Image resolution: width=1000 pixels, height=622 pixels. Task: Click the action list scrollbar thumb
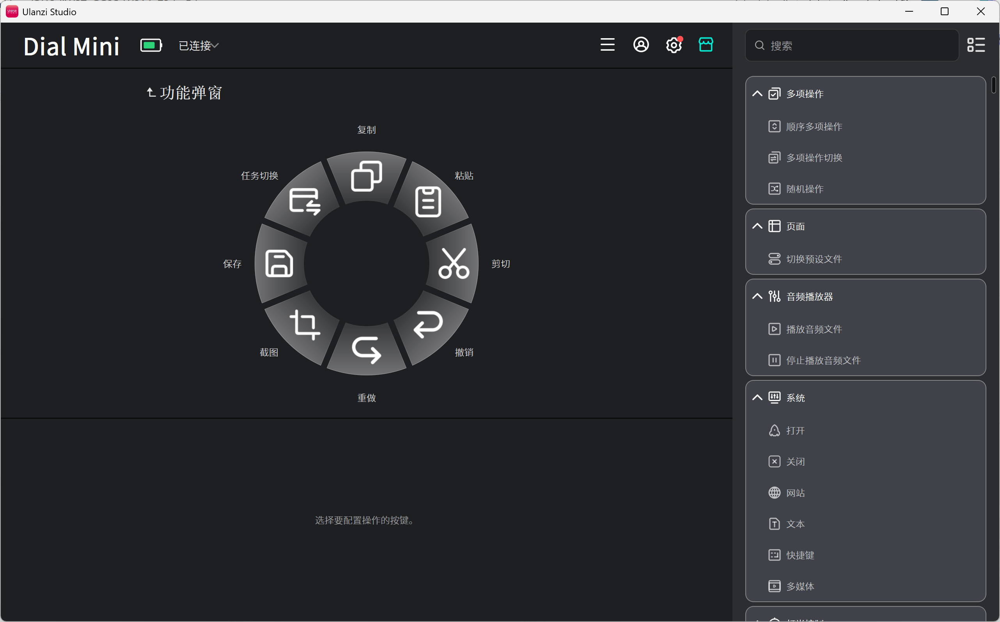993,85
